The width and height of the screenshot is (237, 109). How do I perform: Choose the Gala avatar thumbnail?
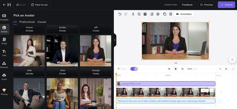tap(29, 51)
